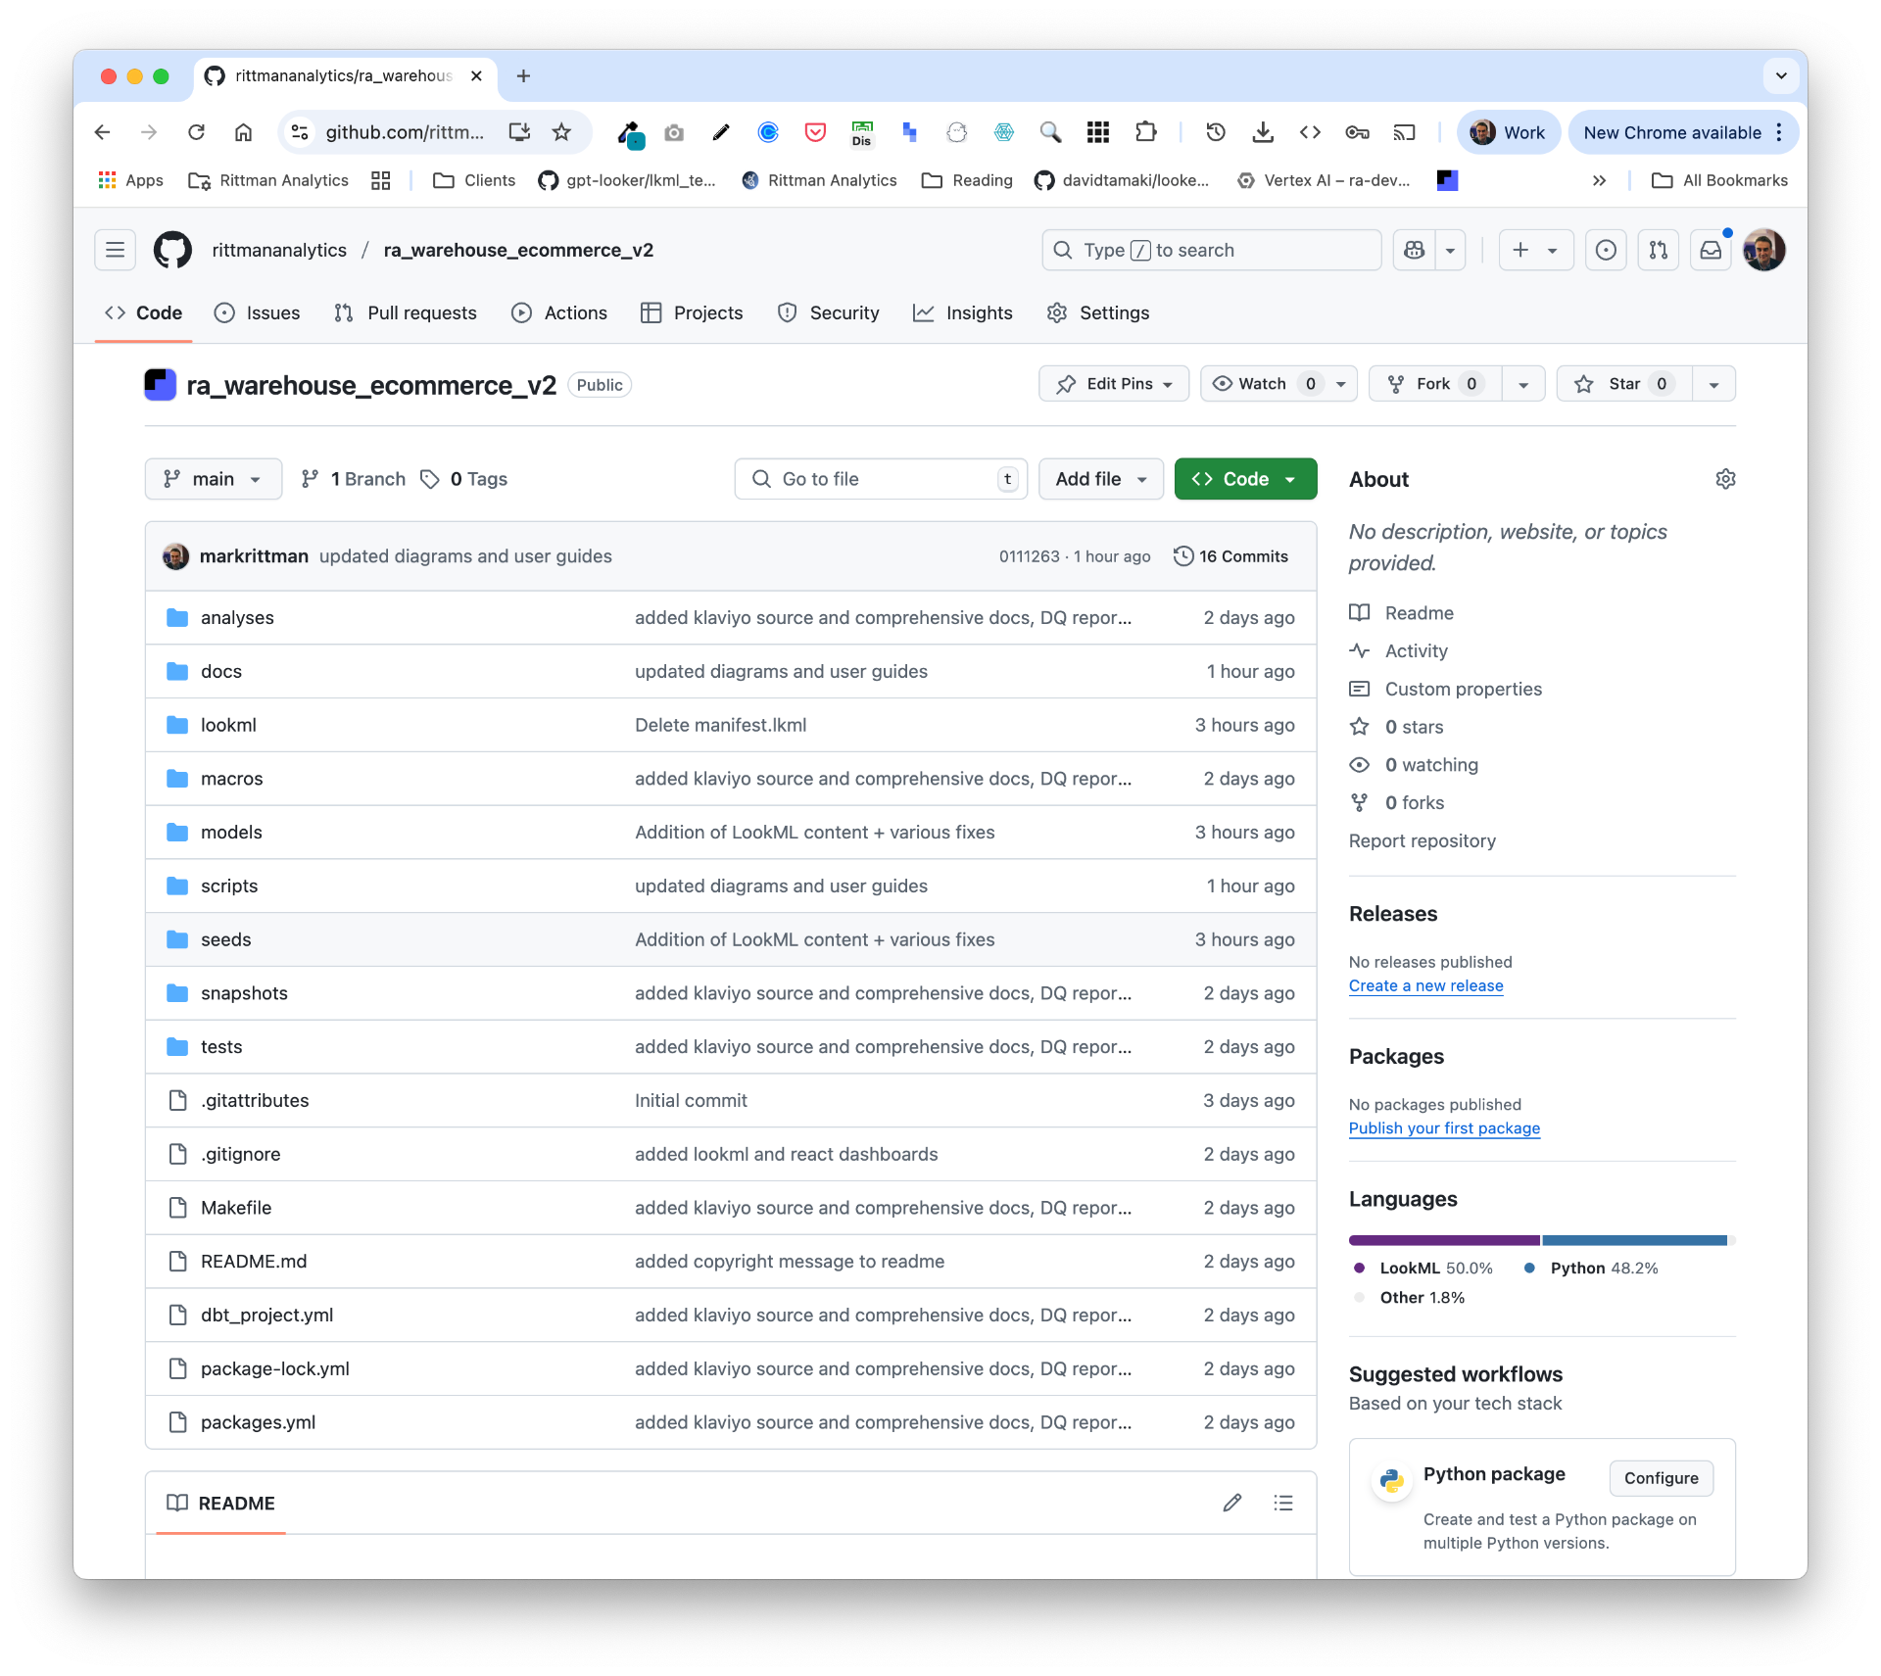Expand the green Code button dropdown
The width and height of the screenshot is (1881, 1676).
(x=1286, y=479)
